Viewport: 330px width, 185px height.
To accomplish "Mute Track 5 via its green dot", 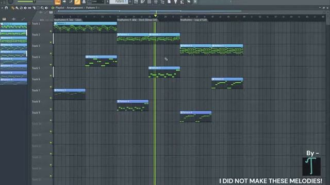I will coord(51,76).
